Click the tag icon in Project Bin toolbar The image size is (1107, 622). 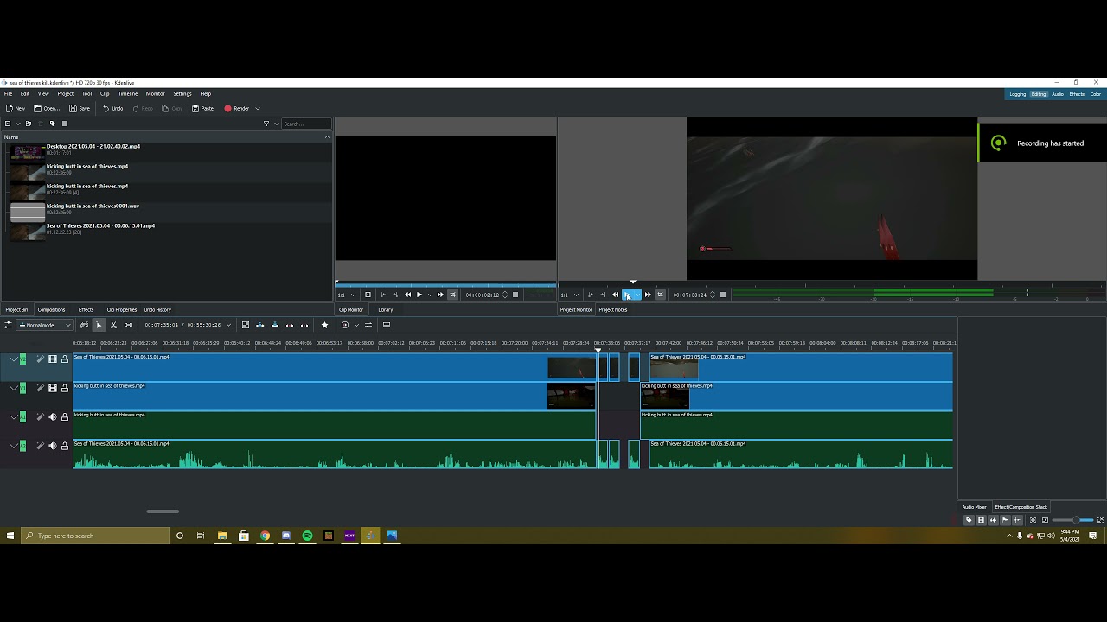tap(52, 124)
